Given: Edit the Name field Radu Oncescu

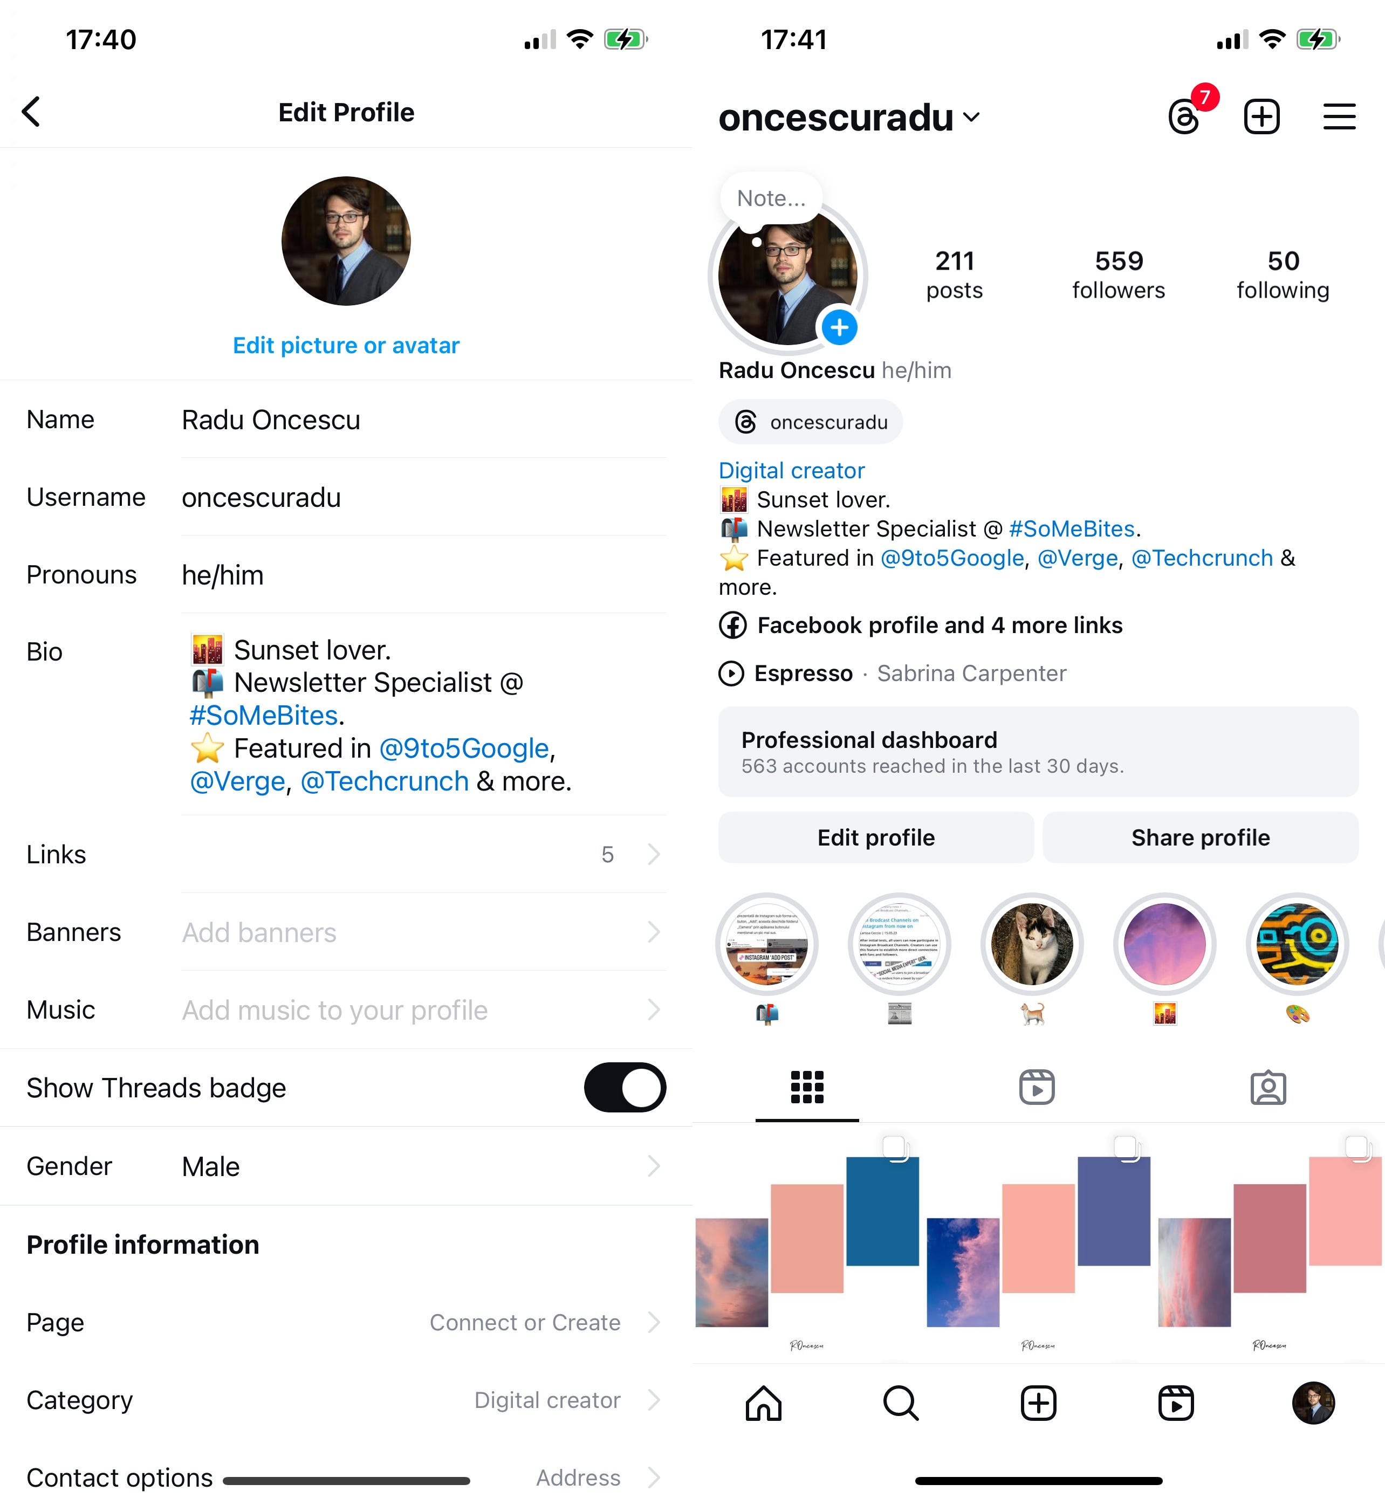Looking at the screenshot, I should click(x=423, y=420).
